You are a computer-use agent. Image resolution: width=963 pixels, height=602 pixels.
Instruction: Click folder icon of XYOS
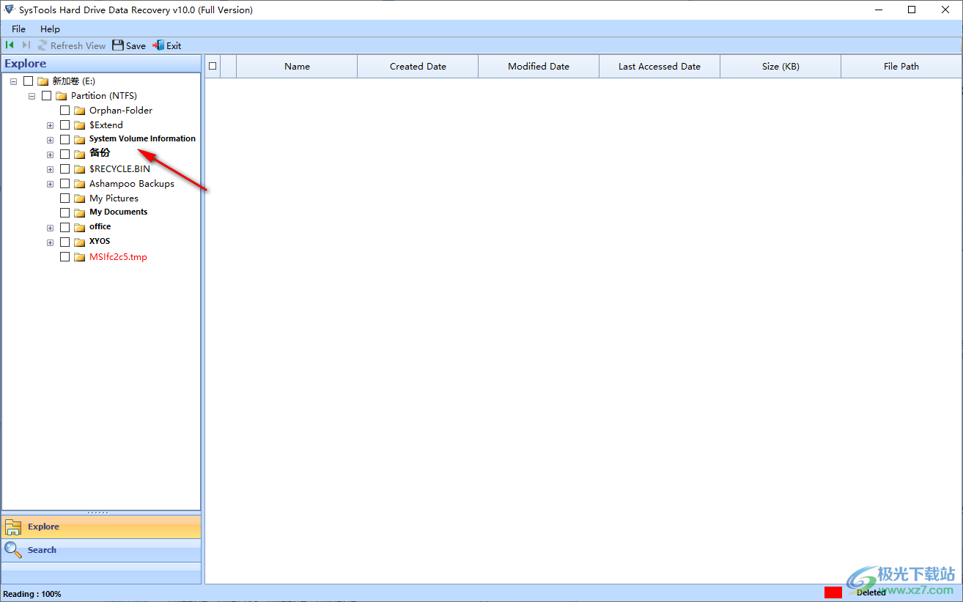click(x=80, y=242)
